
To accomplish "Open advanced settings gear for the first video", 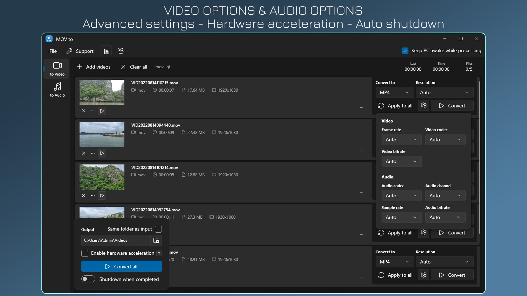I will coord(423,105).
